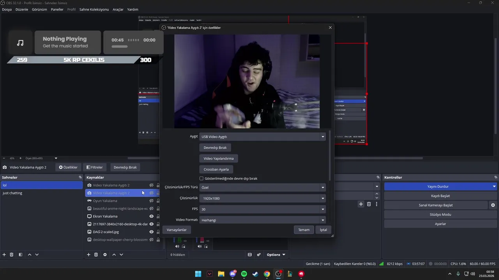The image size is (499, 280).
Task: Open the Çözünürlük dropdown showing 1920x1080
Action: pyautogui.click(x=262, y=198)
